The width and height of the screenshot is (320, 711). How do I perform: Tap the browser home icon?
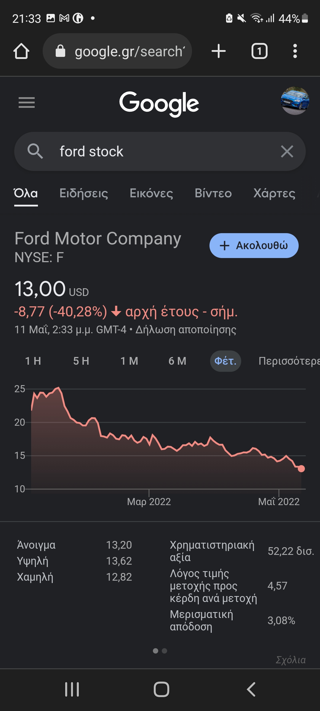(x=21, y=51)
